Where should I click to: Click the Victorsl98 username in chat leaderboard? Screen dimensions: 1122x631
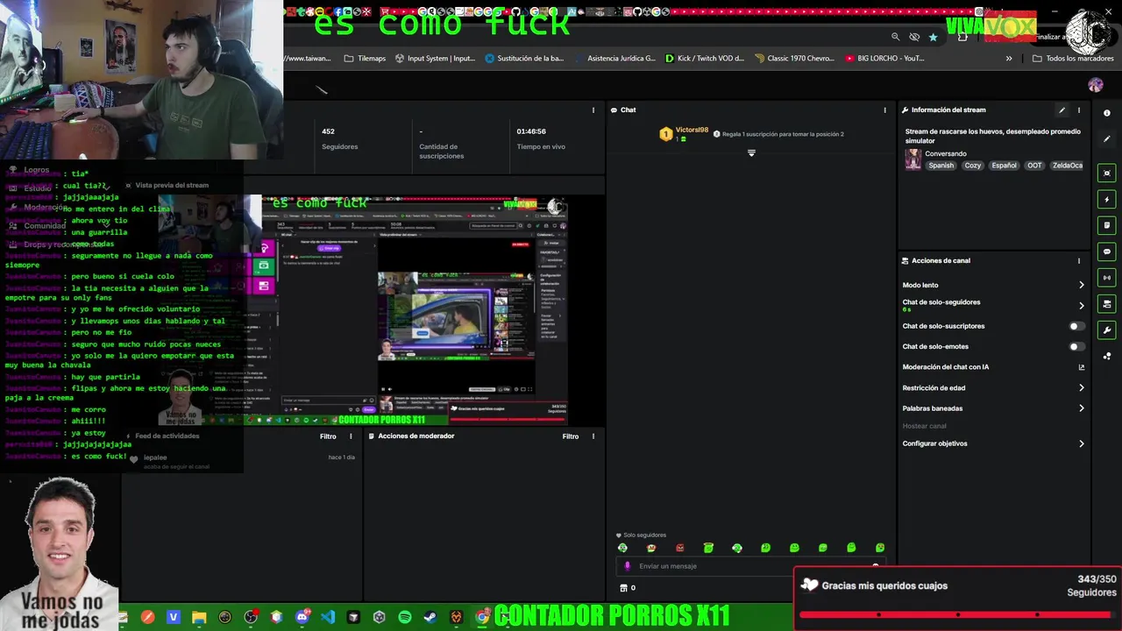[692, 131]
